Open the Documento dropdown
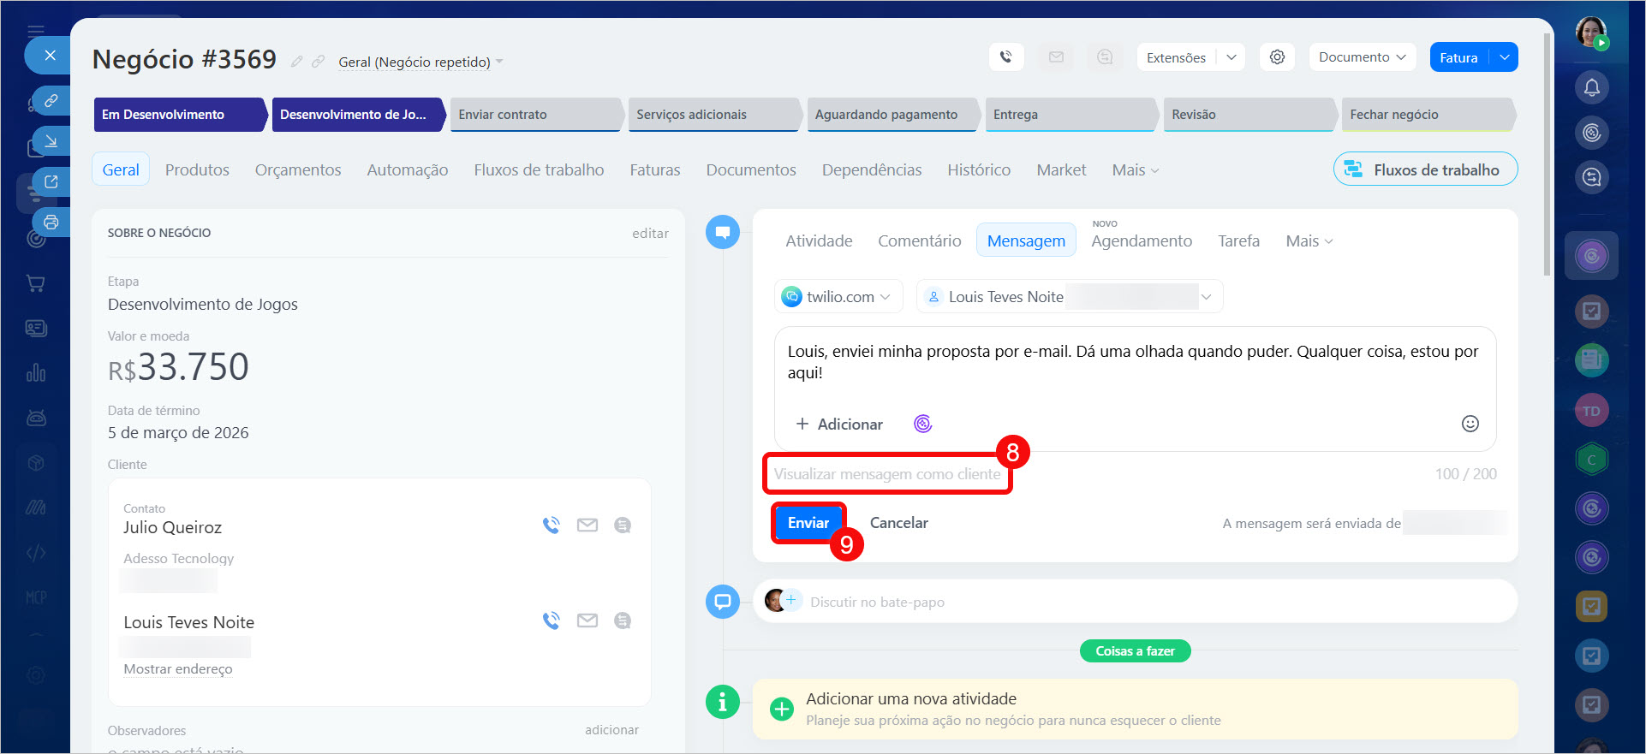The width and height of the screenshot is (1646, 754). coord(1362,57)
